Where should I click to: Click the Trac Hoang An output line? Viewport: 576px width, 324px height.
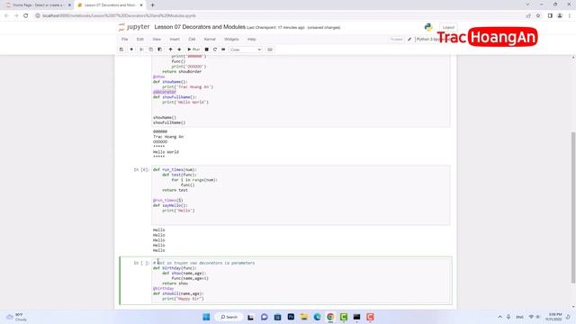pyautogui.click(x=168, y=136)
